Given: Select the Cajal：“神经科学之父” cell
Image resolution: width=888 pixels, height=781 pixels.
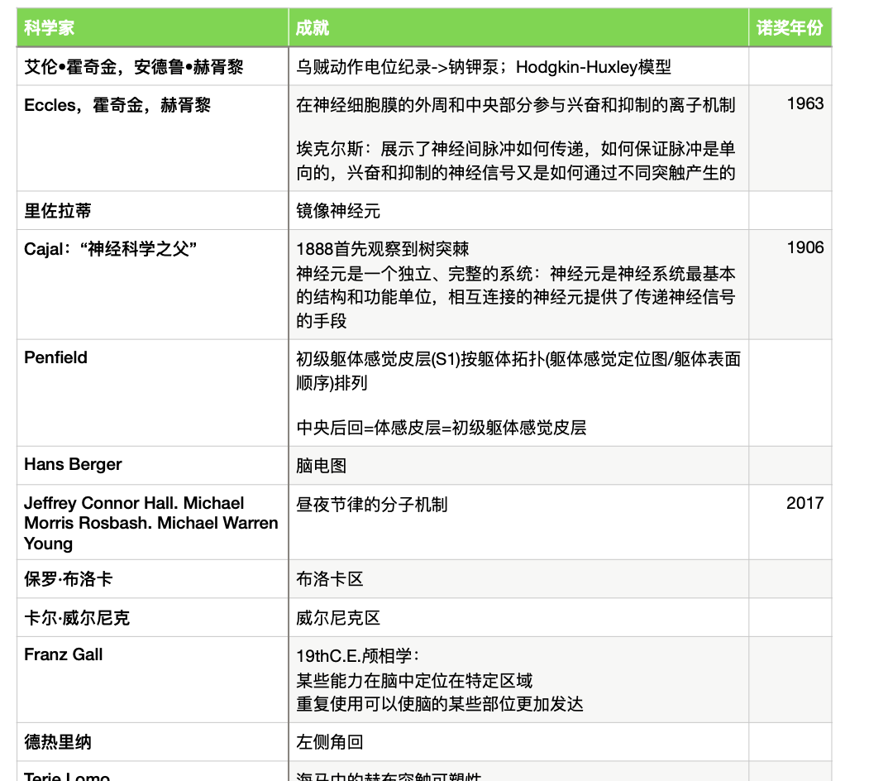Looking at the screenshot, I should [x=153, y=285].
